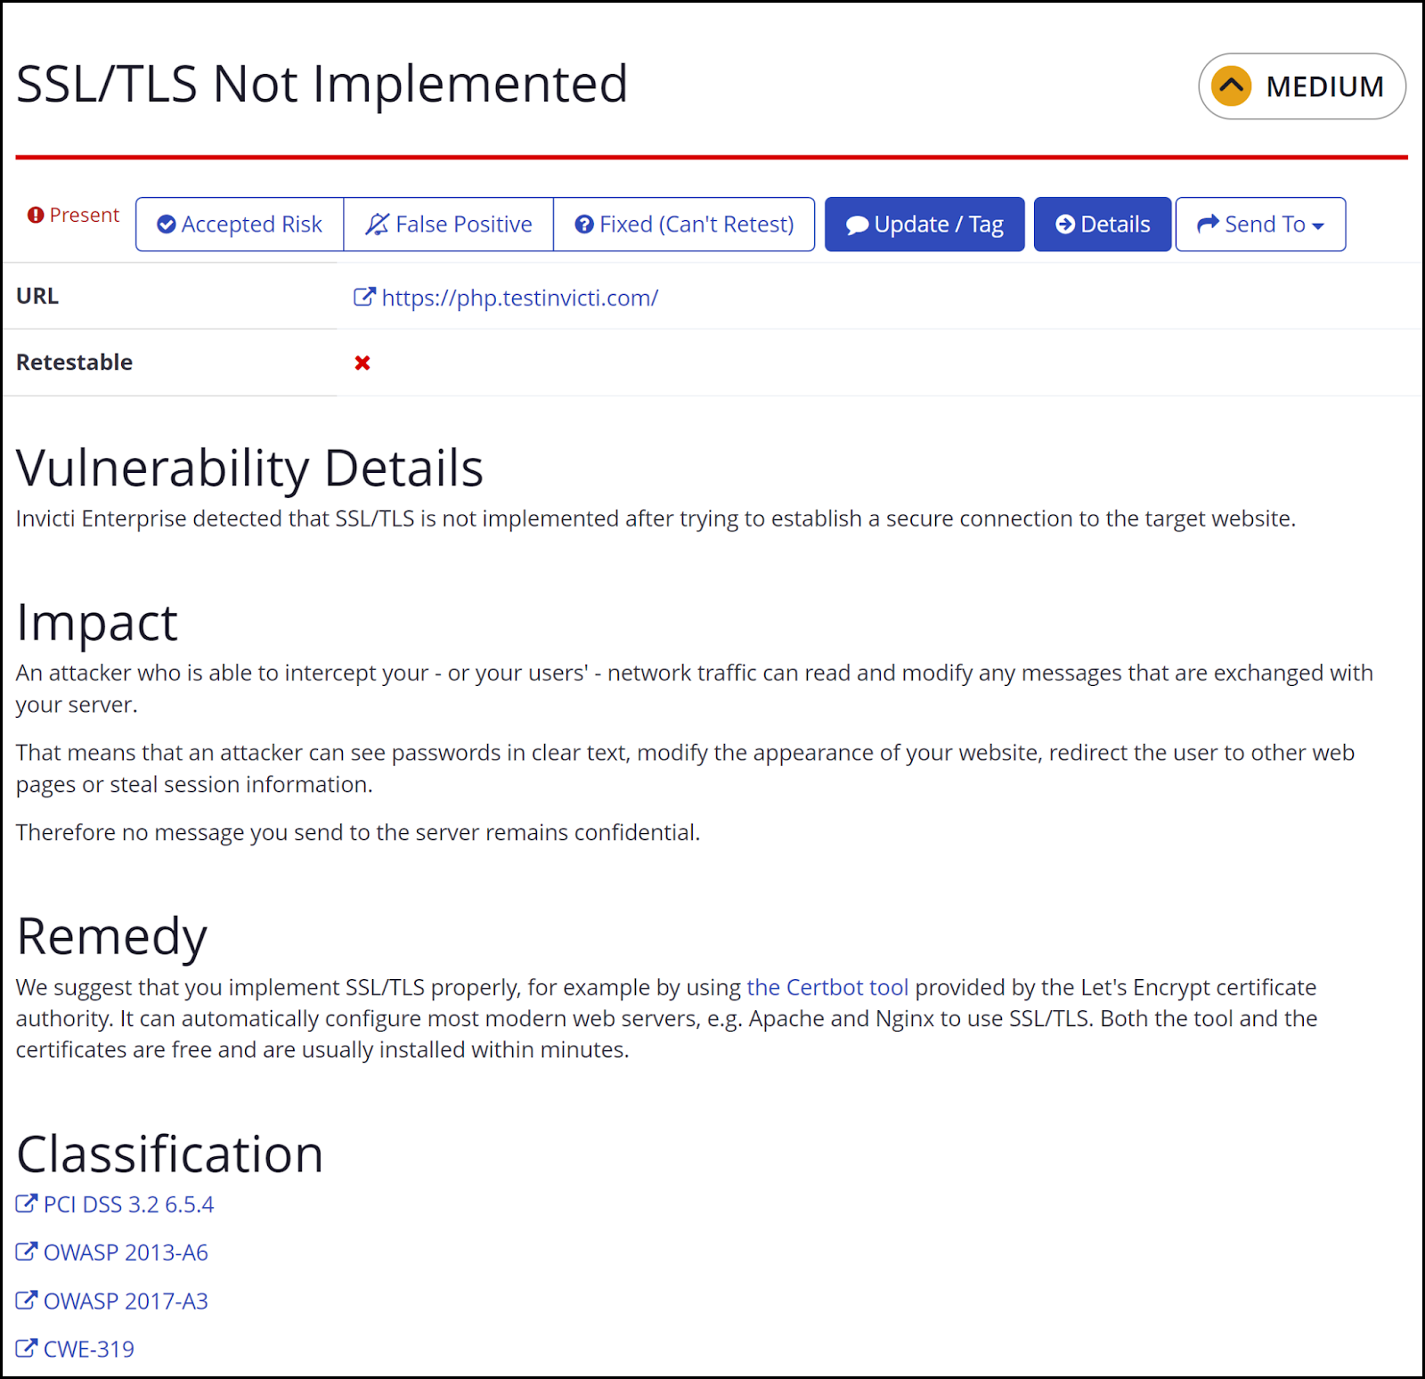Open the Certbot tool link in the Remedy section
This screenshot has width=1425, height=1379.
click(x=827, y=987)
